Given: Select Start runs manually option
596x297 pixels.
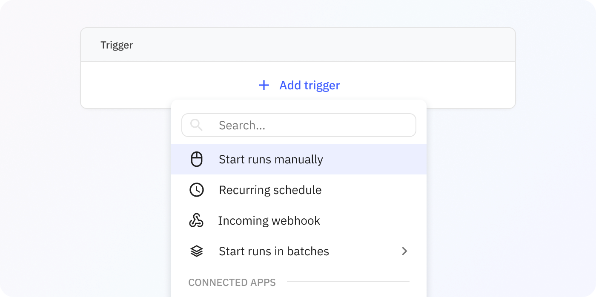Looking at the screenshot, I should pos(299,159).
